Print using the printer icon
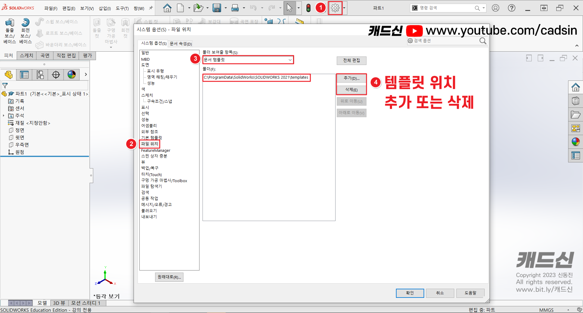 (x=235, y=8)
